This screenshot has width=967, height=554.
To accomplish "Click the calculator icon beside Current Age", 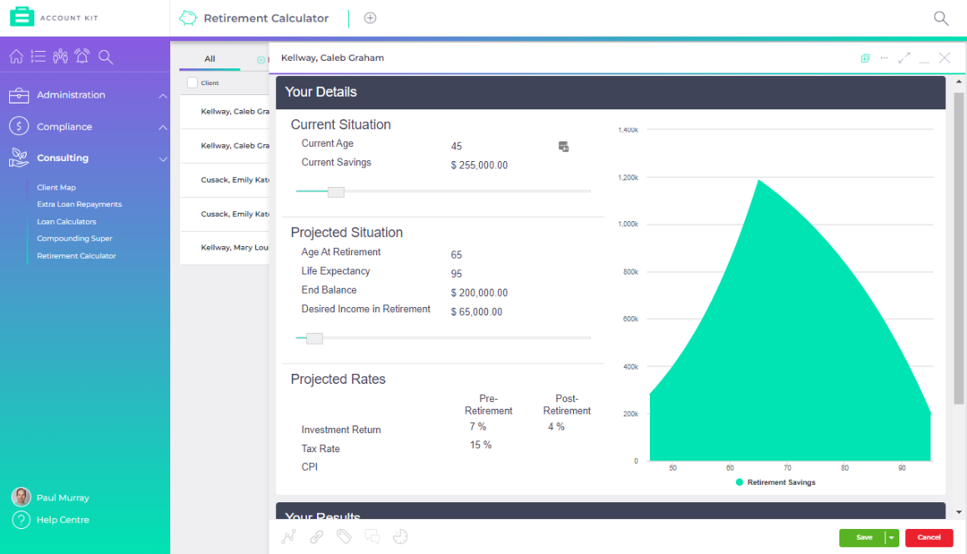I will point(564,147).
